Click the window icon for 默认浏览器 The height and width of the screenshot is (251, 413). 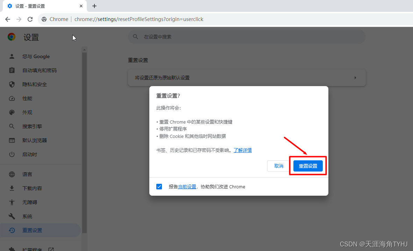(x=12, y=140)
